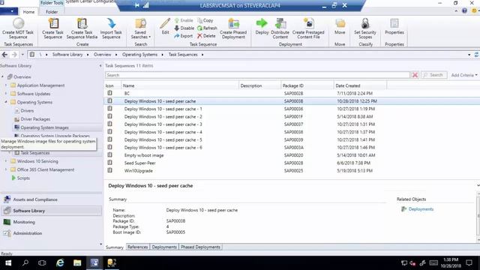
Task: Select Empty w/boot image row
Action: click(x=292, y=155)
